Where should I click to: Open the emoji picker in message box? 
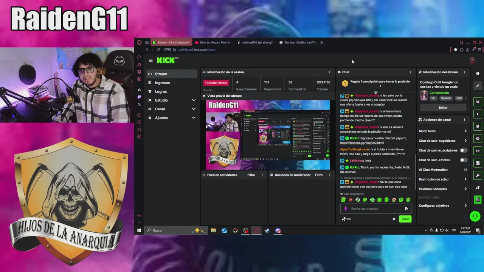coord(406,209)
